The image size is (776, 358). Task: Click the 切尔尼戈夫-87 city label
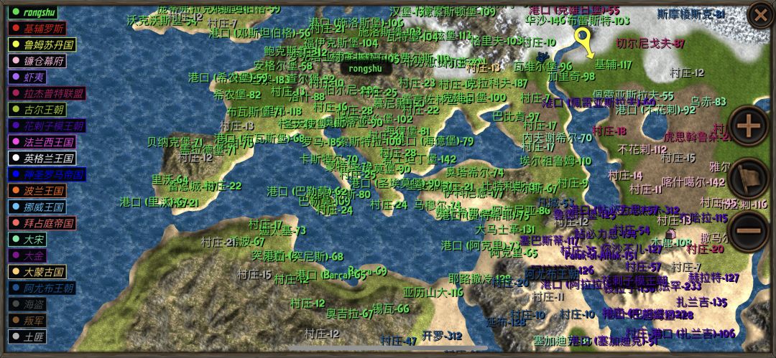coord(650,44)
